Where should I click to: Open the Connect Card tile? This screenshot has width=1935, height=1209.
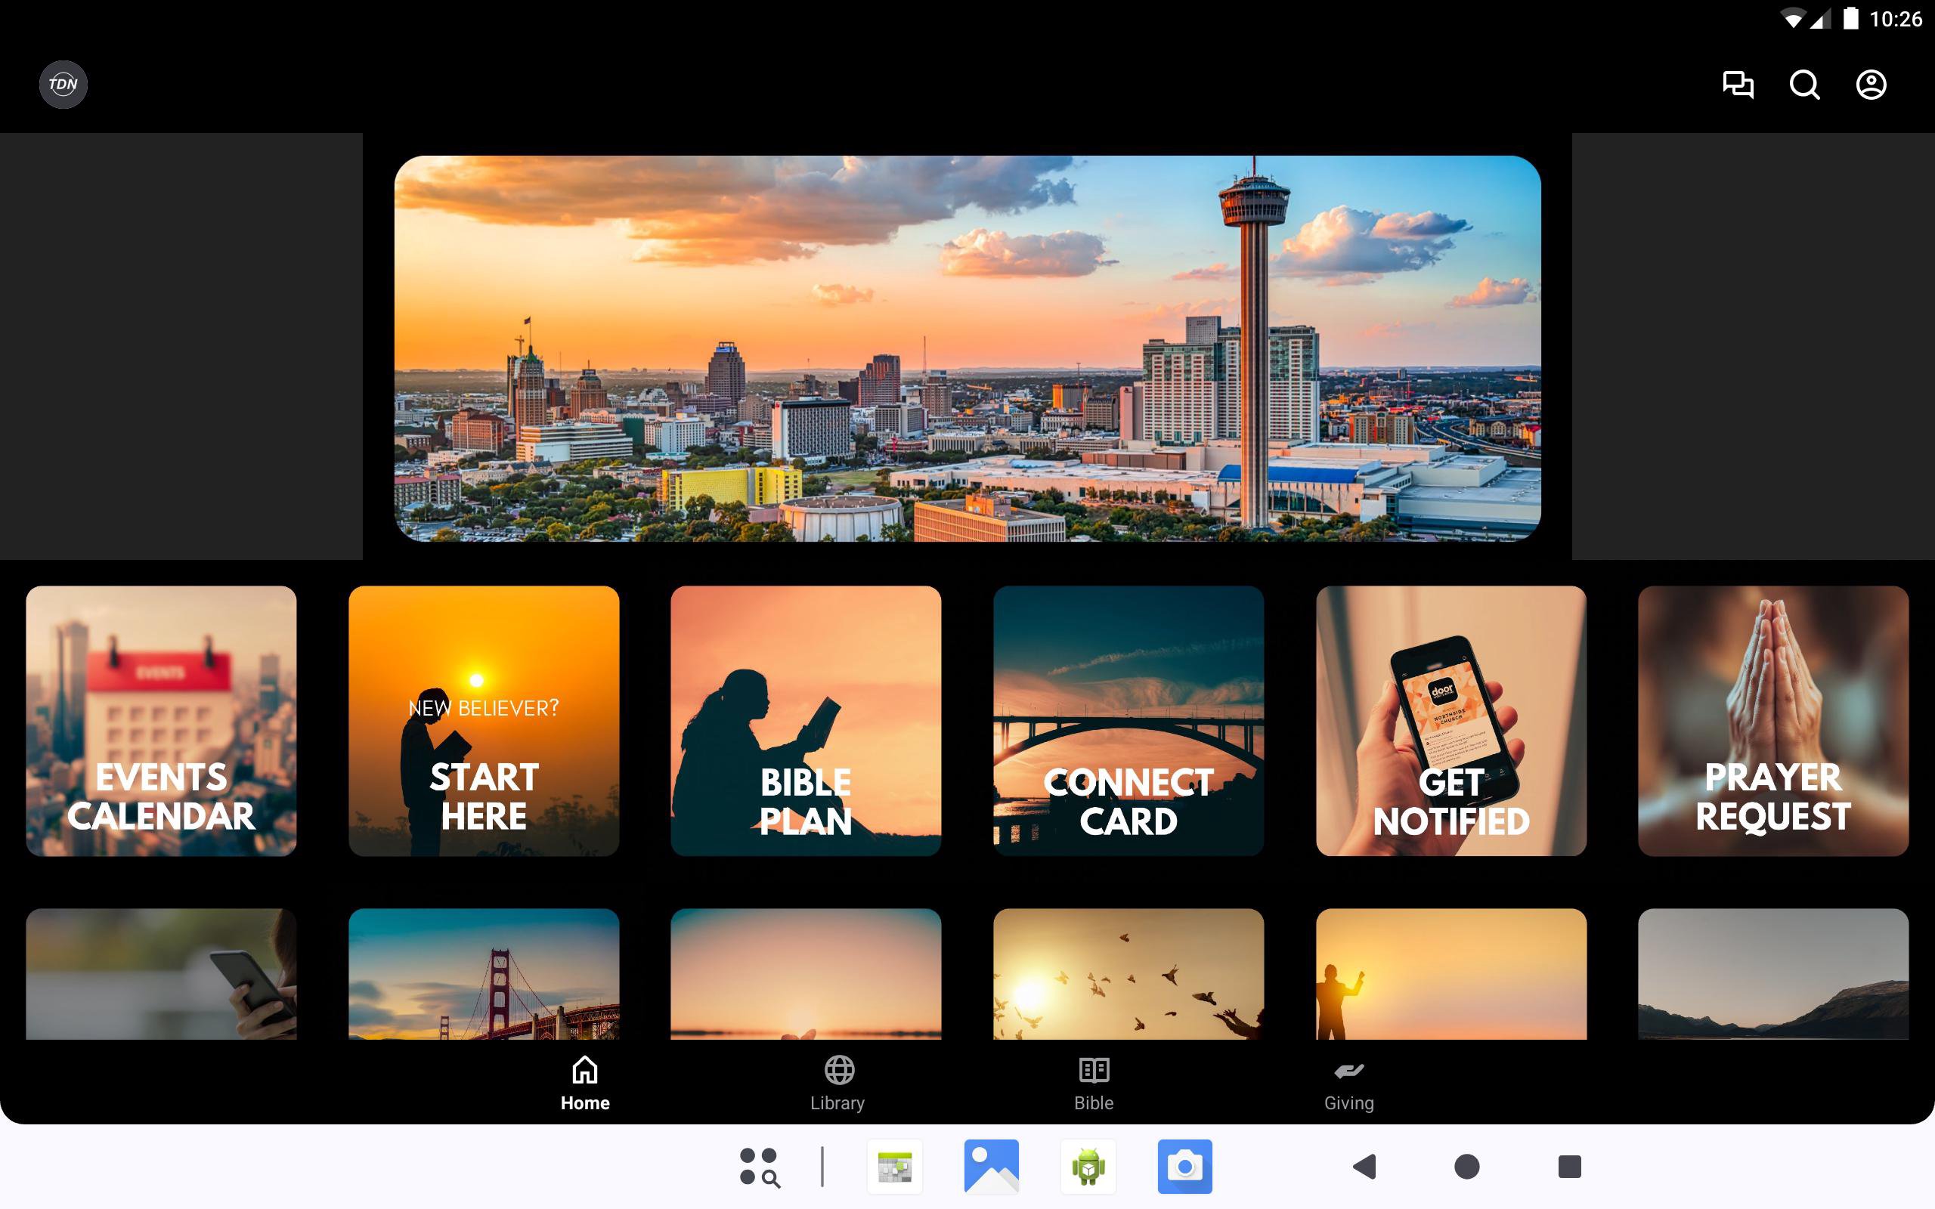[x=1128, y=720]
